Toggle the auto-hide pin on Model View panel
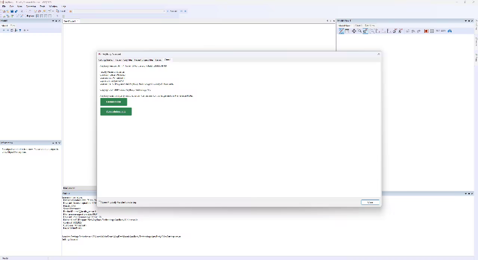This screenshot has width=478, height=260. [x=470, y=20]
